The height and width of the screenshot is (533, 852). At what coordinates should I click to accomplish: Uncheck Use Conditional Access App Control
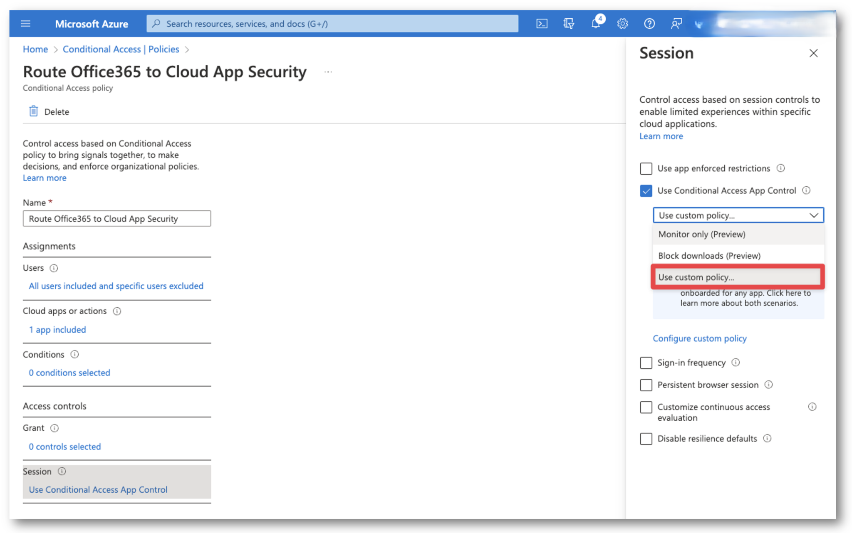click(646, 191)
